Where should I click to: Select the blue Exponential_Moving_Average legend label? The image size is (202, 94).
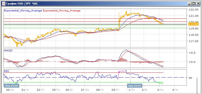(23, 11)
